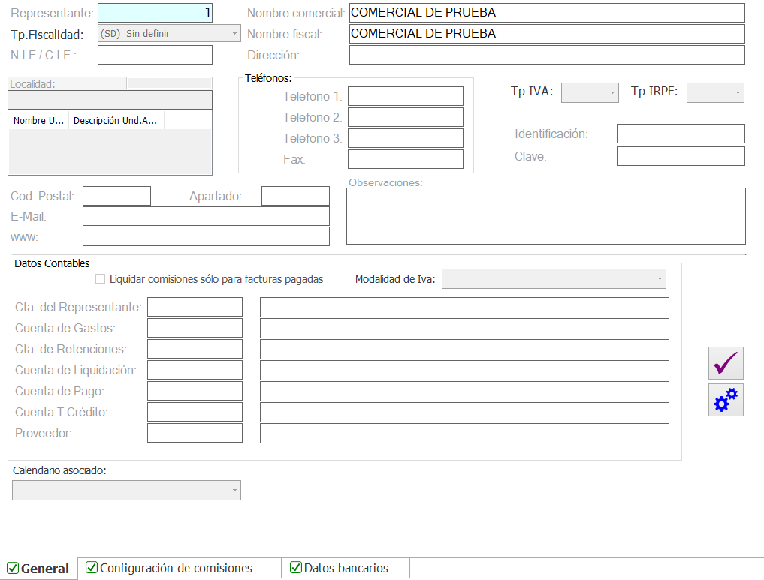Image resolution: width=764 pixels, height=580 pixels.
Task: Click the Cod. Postal input field
Action: pos(116,196)
